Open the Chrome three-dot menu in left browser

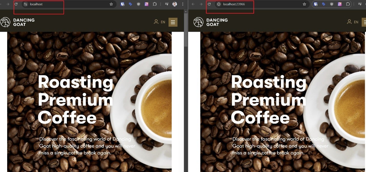[x=183, y=4]
